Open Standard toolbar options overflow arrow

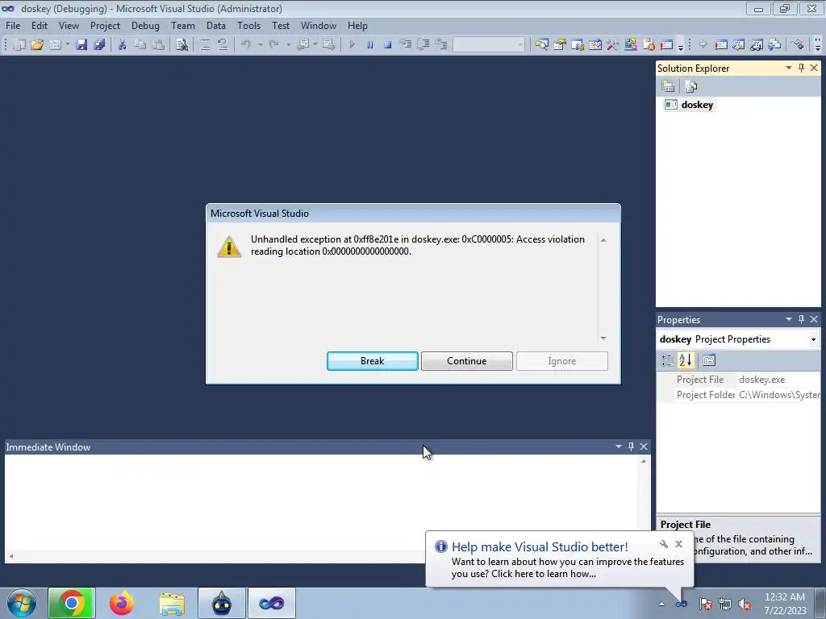click(x=681, y=46)
